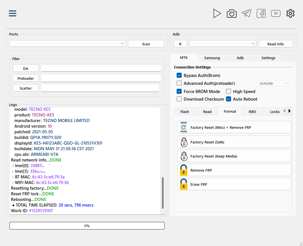303x246 pixels.
Task: Show more tabs with right arrow
Action: point(289,111)
